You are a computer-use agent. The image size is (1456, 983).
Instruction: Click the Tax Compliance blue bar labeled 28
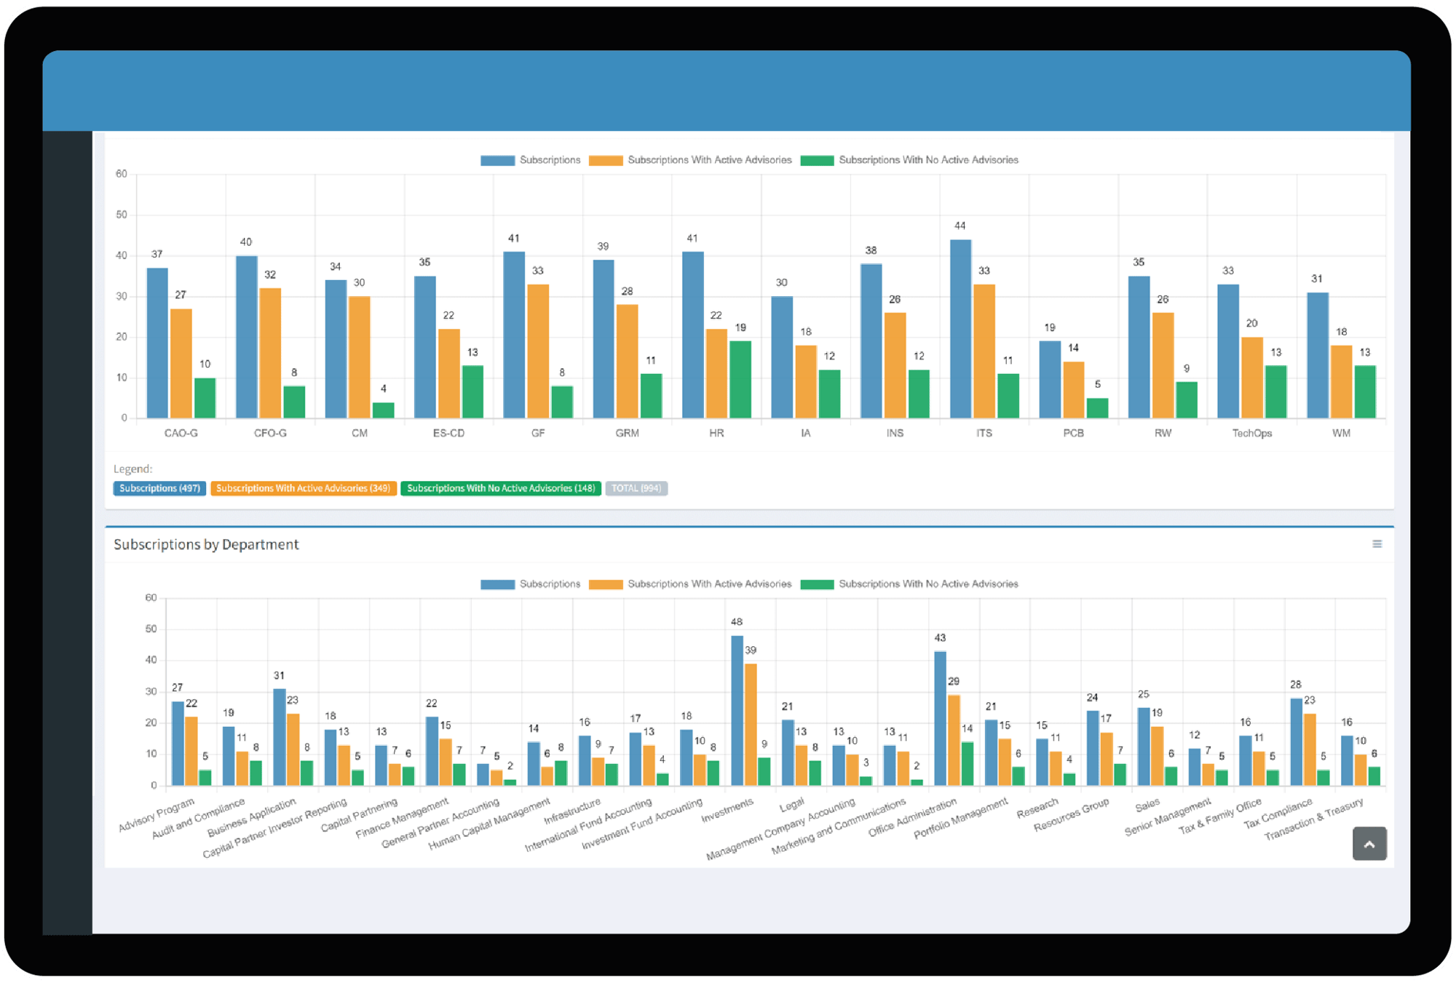point(1296,742)
